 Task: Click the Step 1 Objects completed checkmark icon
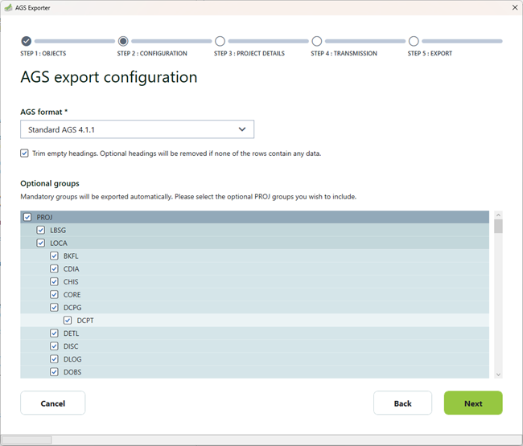(x=27, y=41)
